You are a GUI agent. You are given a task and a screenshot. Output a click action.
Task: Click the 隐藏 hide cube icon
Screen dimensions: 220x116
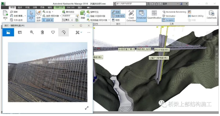click(83, 13)
